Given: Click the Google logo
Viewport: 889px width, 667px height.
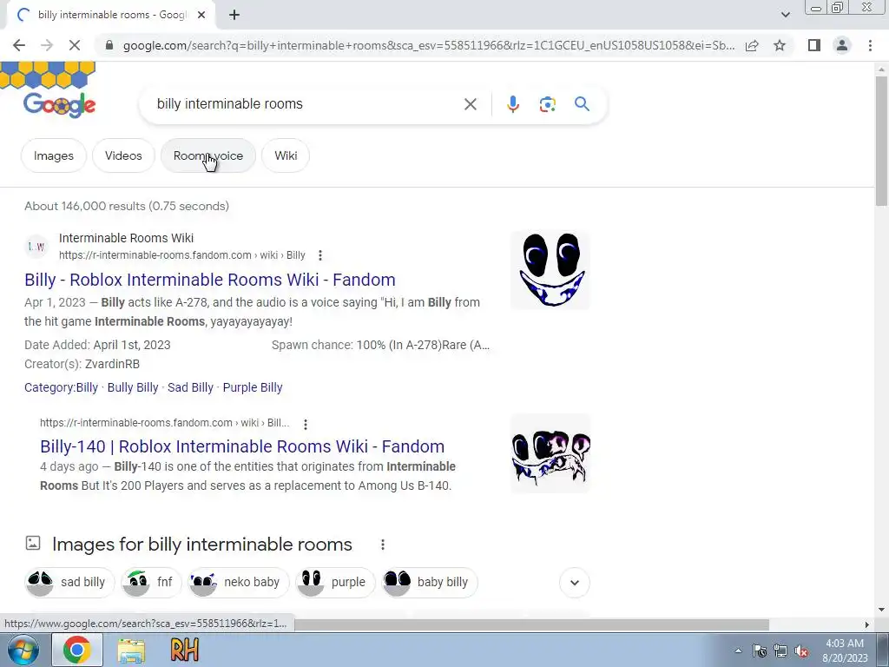Looking at the screenshot, I should [x=60, y=104].
